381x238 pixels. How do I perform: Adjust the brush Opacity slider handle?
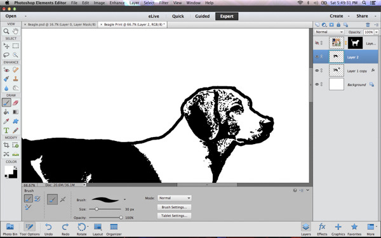121,218
